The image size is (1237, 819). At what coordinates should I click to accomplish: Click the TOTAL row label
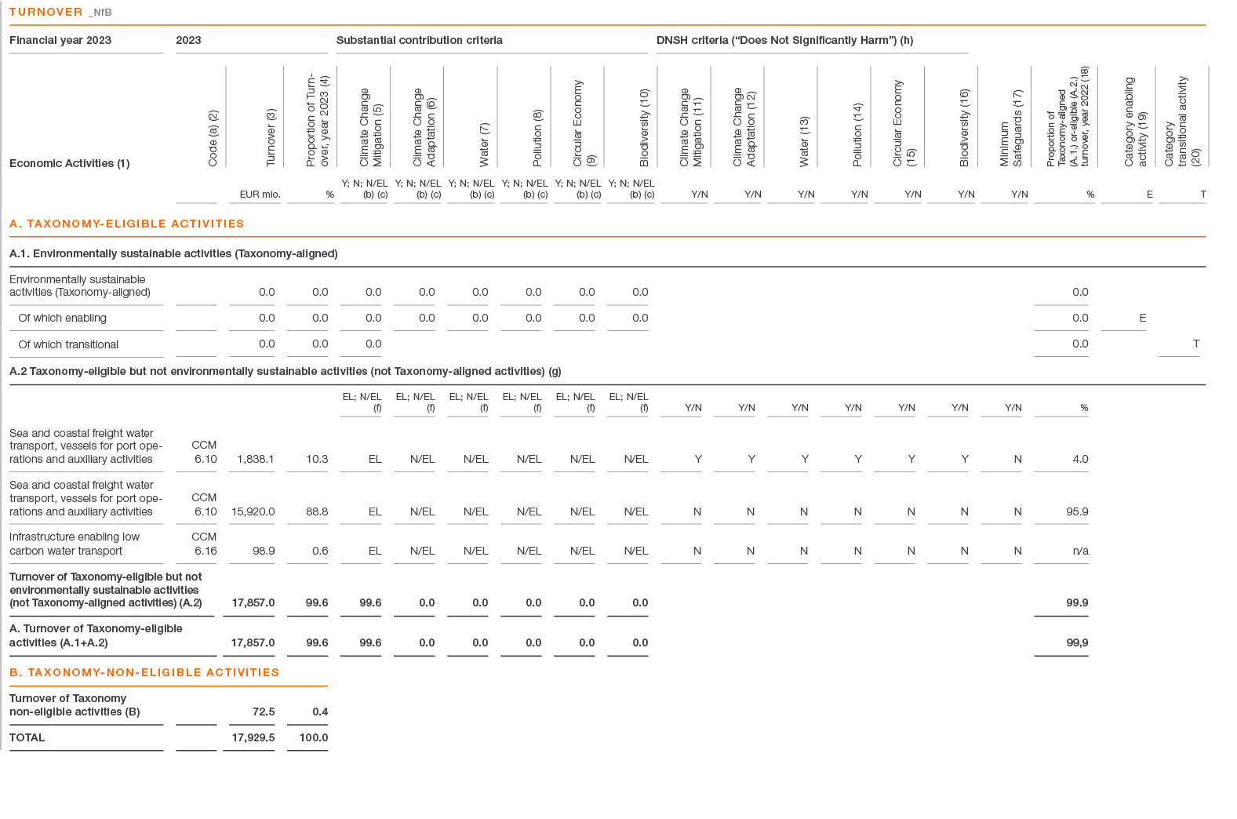click(x=27, y=737)
